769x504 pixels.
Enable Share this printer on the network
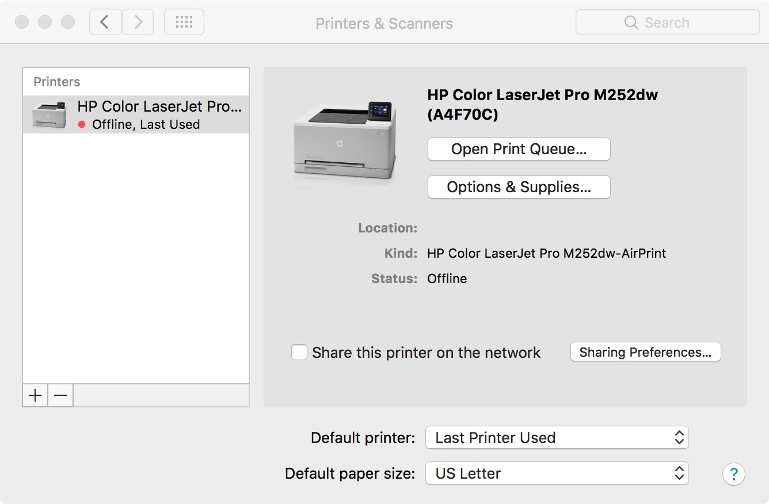coord(299,352)
